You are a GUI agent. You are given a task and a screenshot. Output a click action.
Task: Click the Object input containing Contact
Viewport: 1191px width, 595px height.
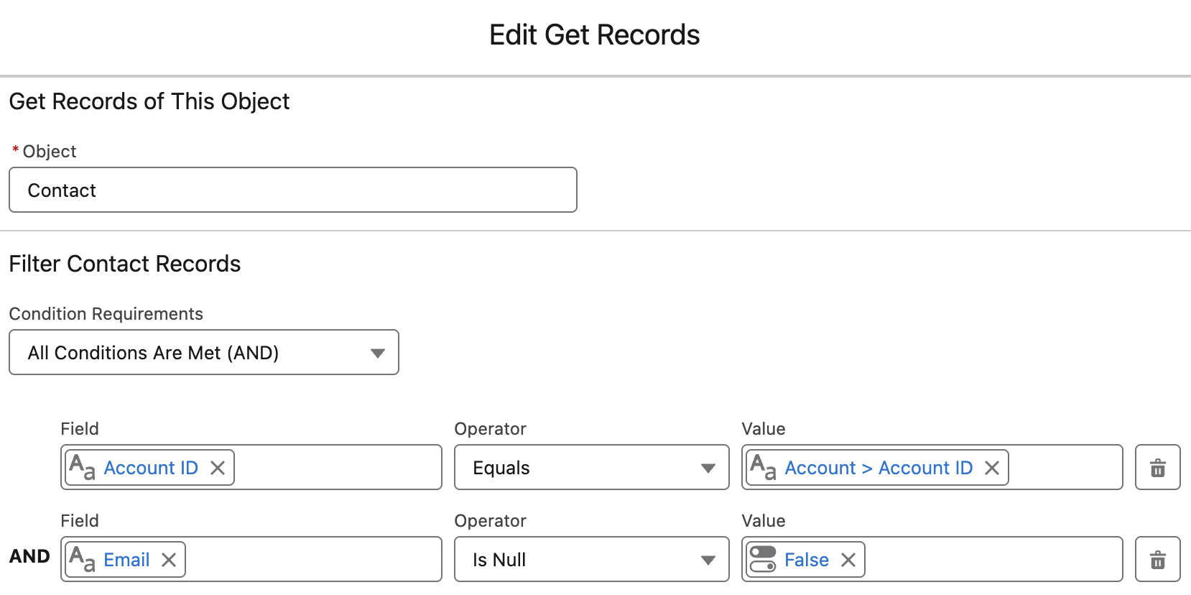pyautogui.click(x=292, y=190)
